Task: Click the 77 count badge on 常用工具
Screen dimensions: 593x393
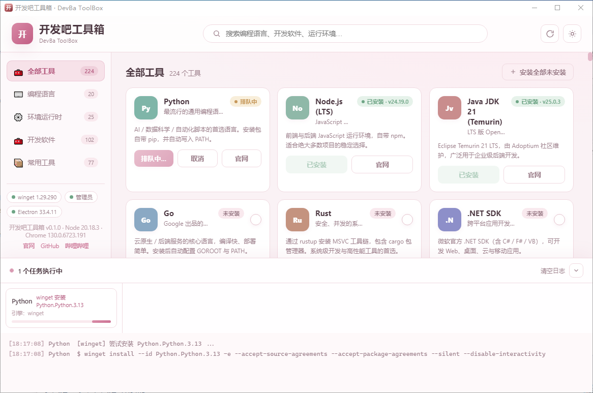Action: (91, 163)
